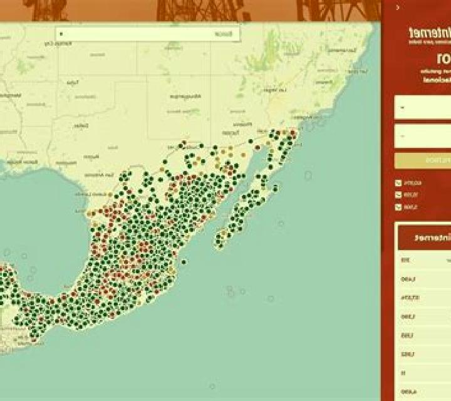This screenshot has height=401, width=451.
Task: Click the Las Vegas label on the map
Action: pyautogui.click(x=276, y=90)
